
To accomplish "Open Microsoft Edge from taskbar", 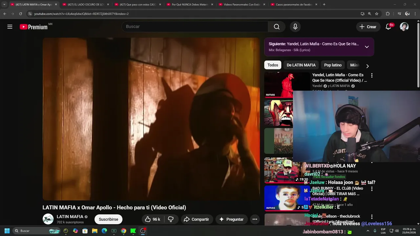I will pyautogui.click(x=104, y=231).
